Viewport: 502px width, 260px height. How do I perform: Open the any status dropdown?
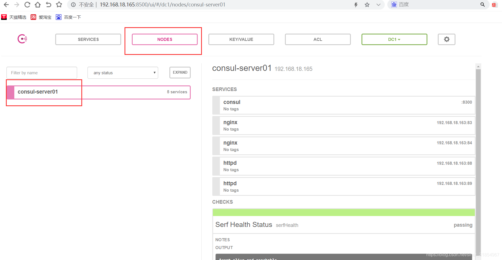123,73
